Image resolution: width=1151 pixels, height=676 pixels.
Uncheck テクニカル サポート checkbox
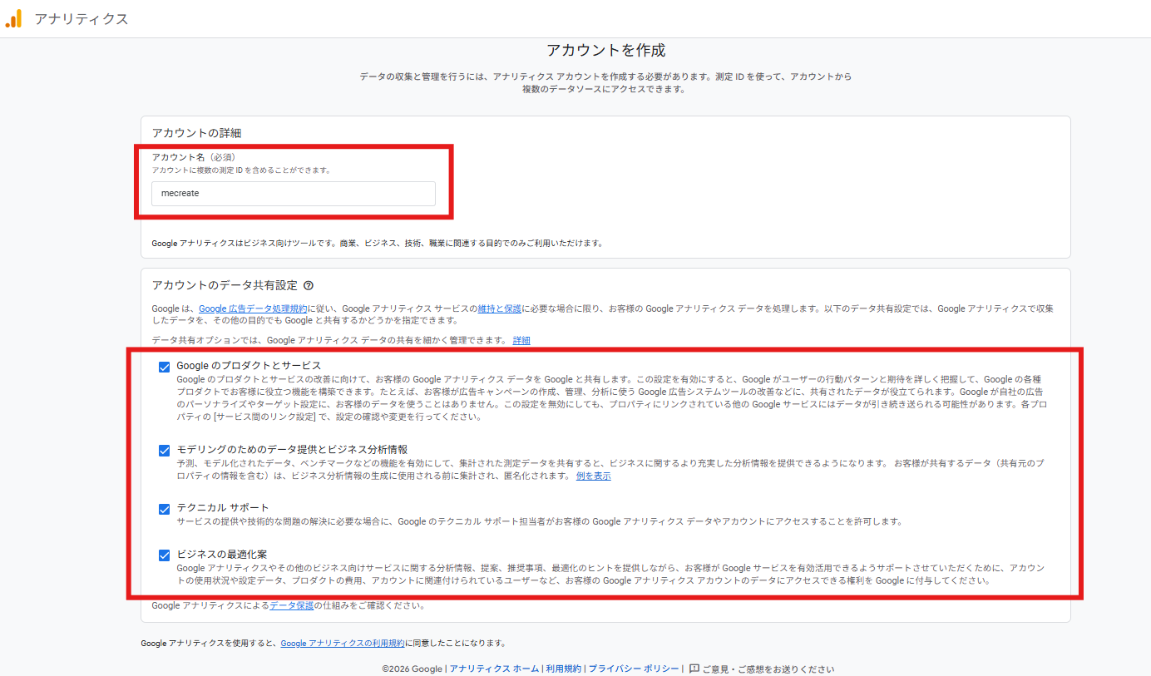tap(165, 509)
